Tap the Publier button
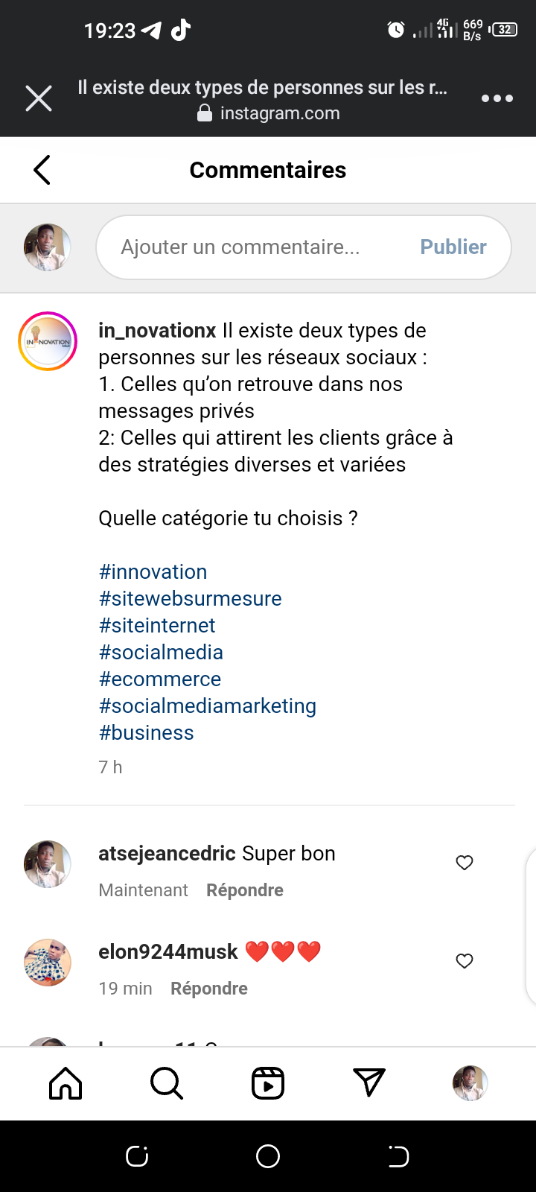This screenshot has height=1192, width=536. click(x=453, y=247)
